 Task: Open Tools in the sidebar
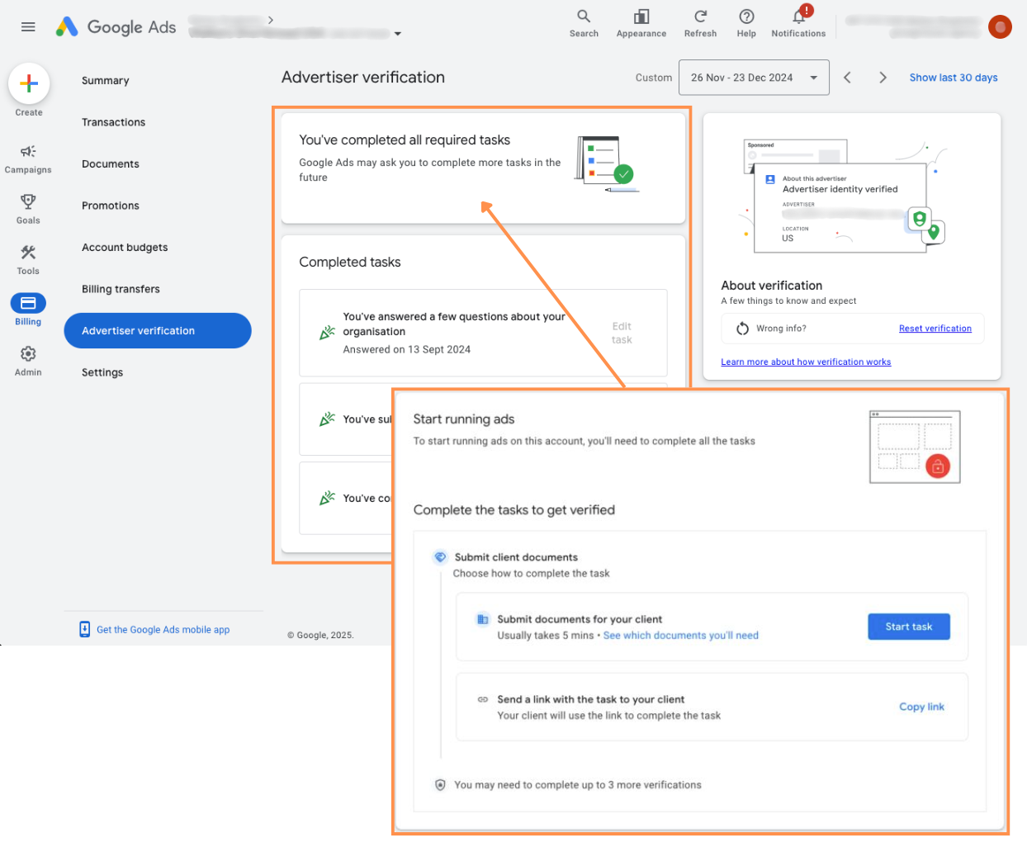[28, 260]
